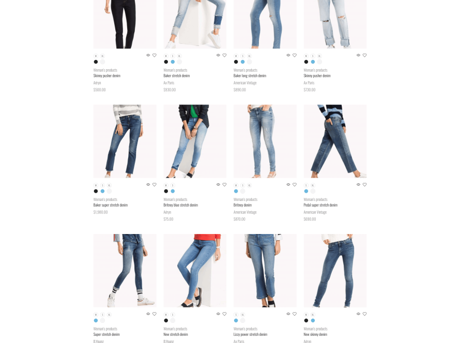Pick blue color swatch for Baker long stretch denim
Viewport: 460px width, 343px height.
(x=242, y=62)
